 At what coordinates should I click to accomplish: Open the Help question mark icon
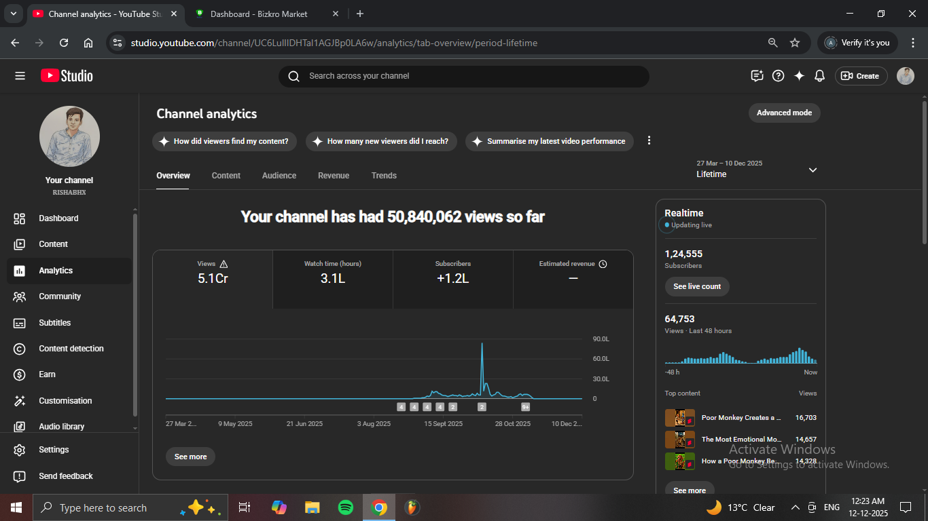click(x=779, y=76)
